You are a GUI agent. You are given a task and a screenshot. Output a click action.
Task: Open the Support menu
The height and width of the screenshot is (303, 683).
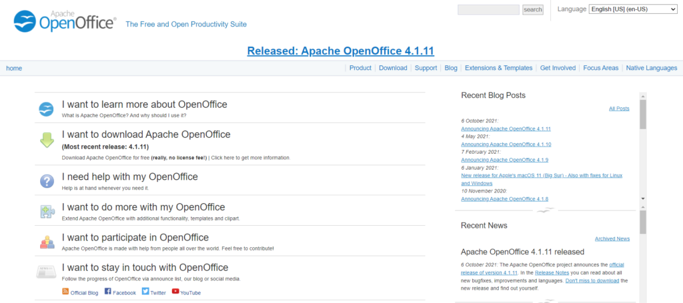tap(426, 68)
